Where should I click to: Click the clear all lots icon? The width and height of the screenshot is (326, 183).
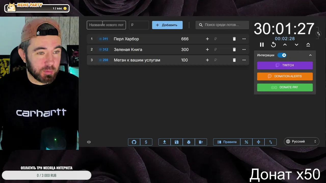coord(201,142)
